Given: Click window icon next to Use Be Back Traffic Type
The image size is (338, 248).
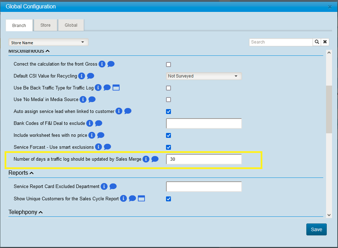Looking at the screenshot, I should [x=116, y=87].
